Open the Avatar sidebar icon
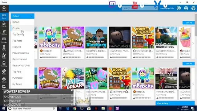Viewport: 197px width, 111px height. (4, 56)
